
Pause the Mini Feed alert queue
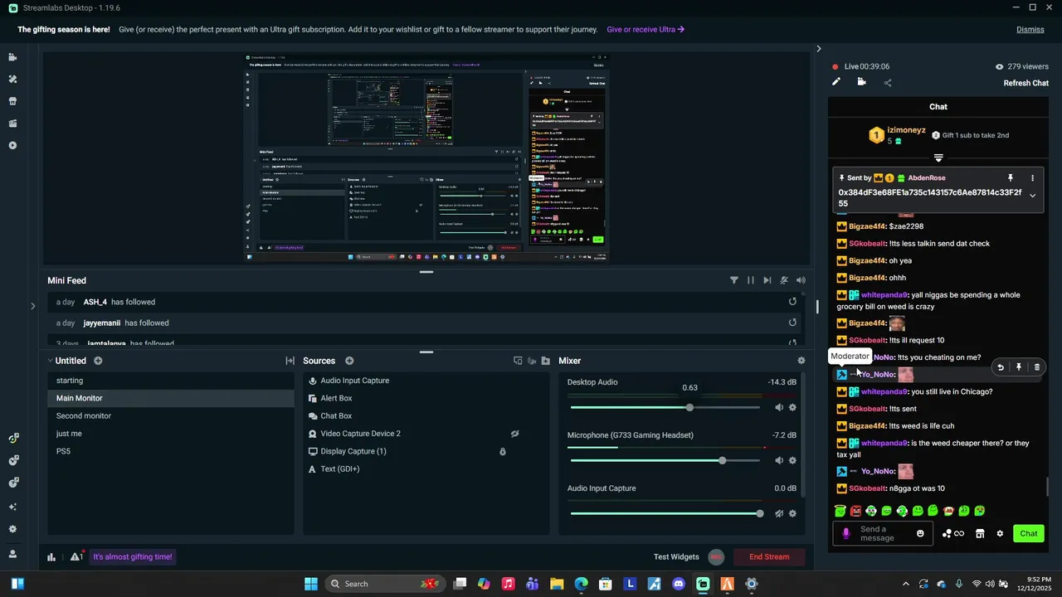751,280
